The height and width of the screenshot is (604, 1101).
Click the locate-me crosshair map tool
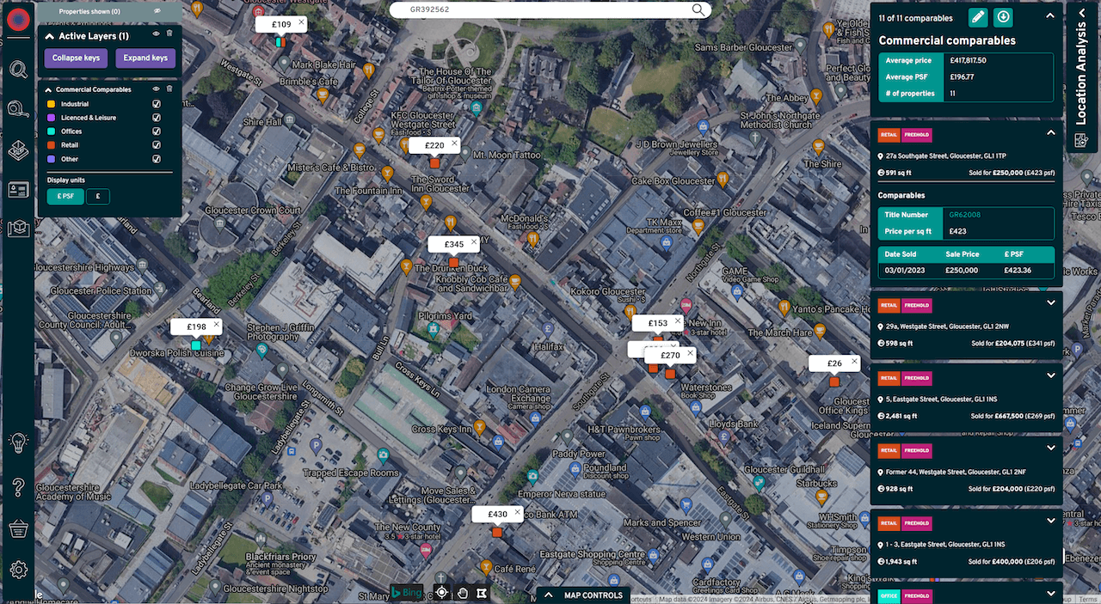coord(441,592)
